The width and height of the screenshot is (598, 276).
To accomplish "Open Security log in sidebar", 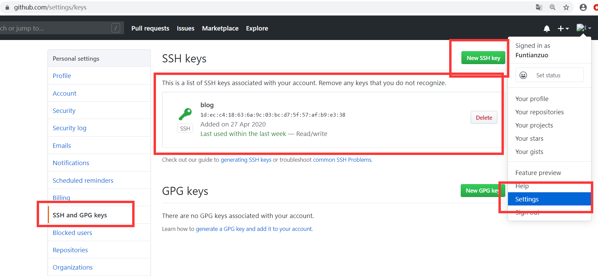I will click(x=69, y=128).
